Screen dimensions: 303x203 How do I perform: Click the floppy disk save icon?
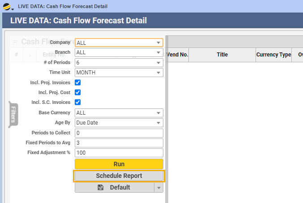point(100,187)
